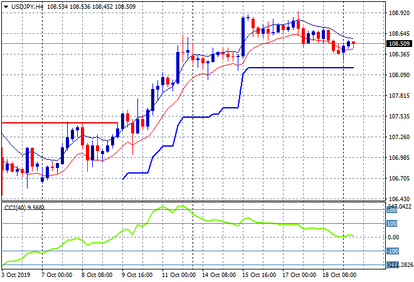Select the green CCI indicator line peak
414x282 pixels.
pyautogui.click(x=182, y=206)
